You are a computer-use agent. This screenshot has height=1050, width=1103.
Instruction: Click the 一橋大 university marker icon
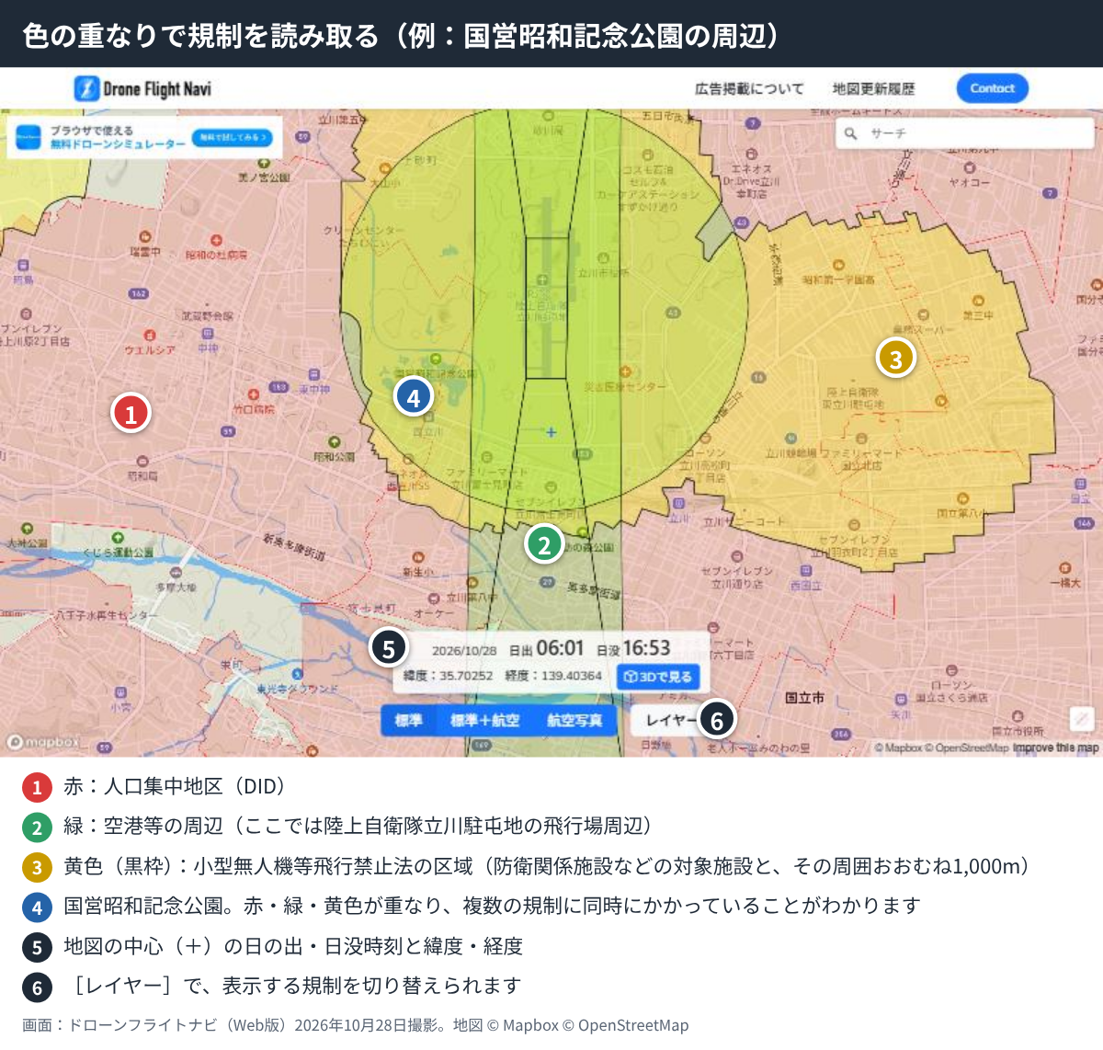tap(1065, 568)
